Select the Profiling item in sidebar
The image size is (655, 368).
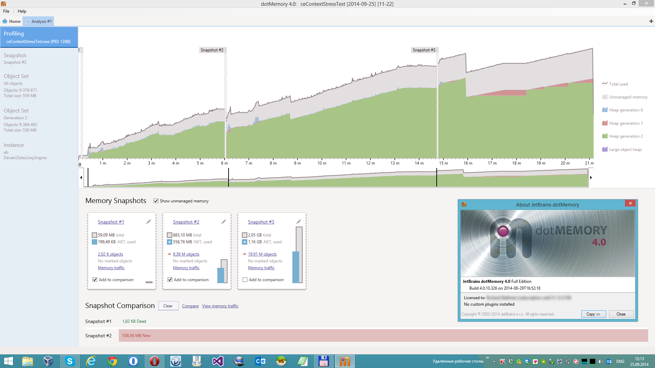[39, 37]
